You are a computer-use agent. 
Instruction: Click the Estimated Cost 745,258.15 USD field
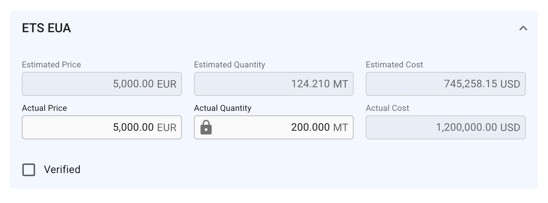(446, 84)
